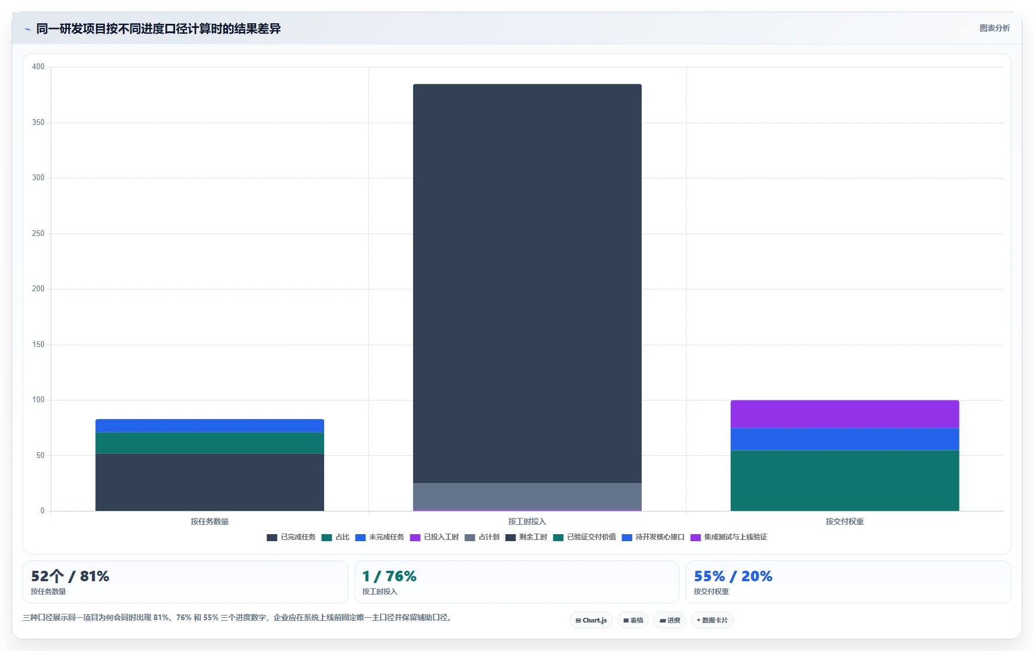Toggle the 剩余工时 legend item
The image size is (1034, 651).
tap(526, 537)
